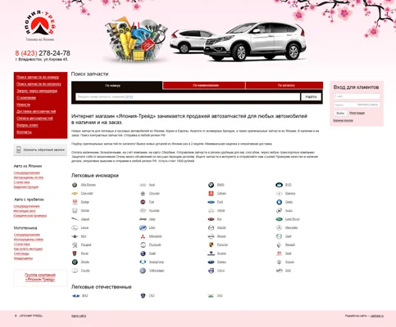396x327 pixels.
Task: Click the Kia oval logo
Action: pos(211,219)
